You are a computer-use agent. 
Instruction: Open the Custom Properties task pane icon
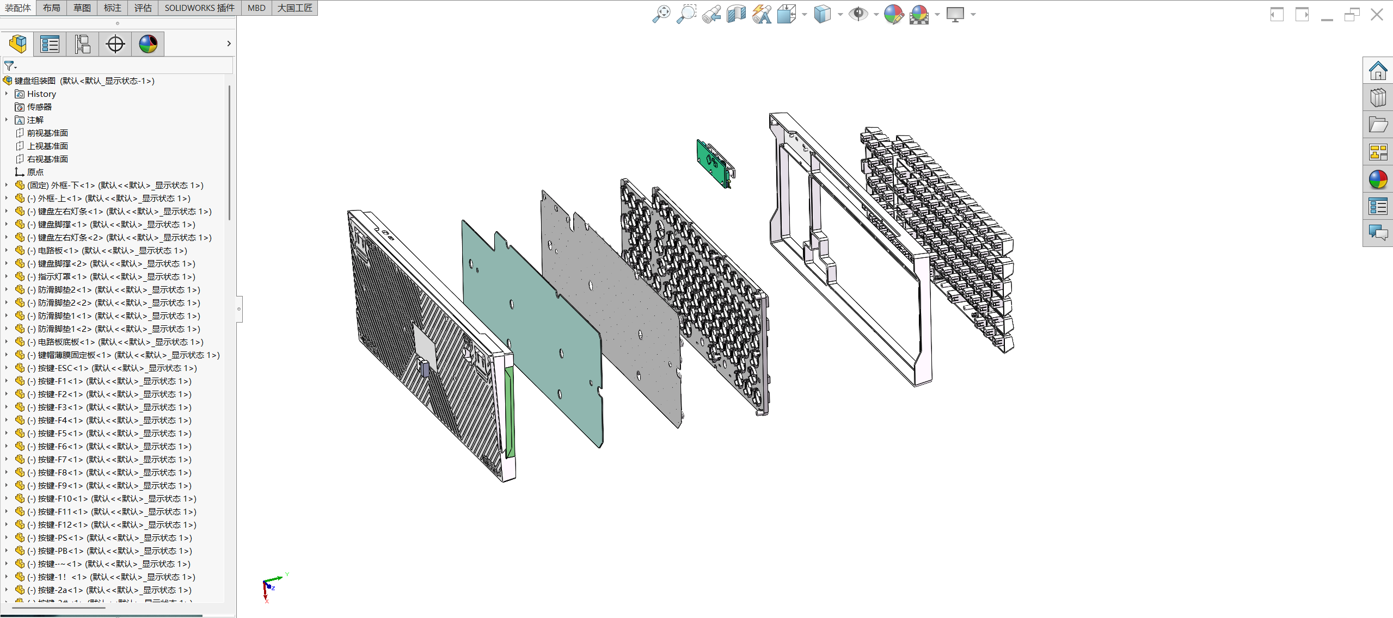click(1378, 207)
